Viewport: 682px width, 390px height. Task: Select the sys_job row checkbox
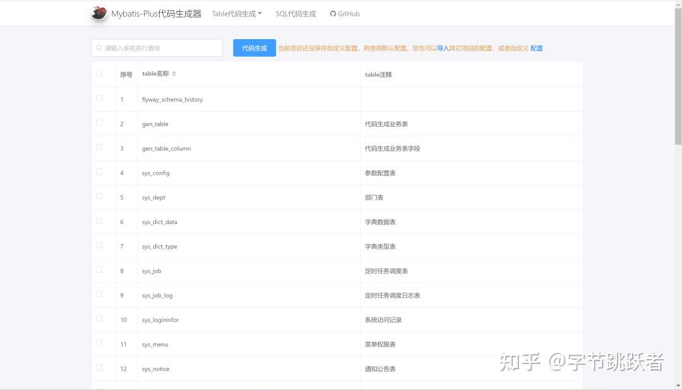pyautogui.click(x=99, y=269)
